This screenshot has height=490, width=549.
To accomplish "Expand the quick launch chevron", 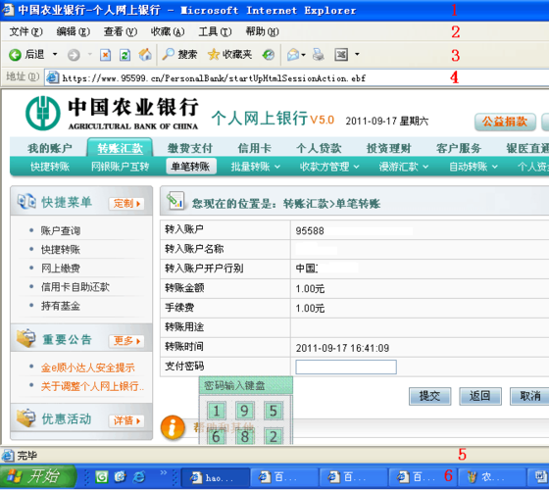I will pyautogui.click(x=164, y=472).
